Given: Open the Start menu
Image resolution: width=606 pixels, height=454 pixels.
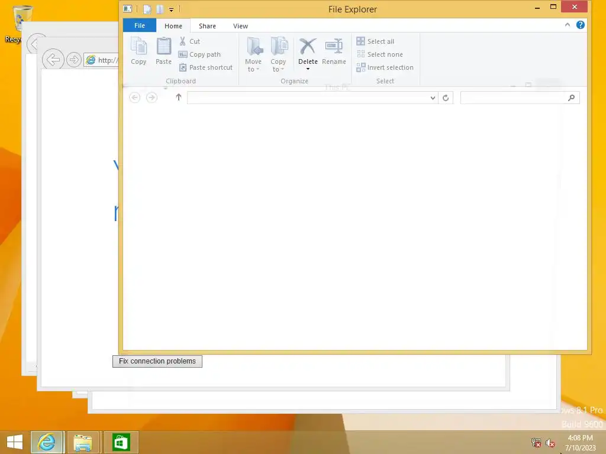Looking at the screenshot, I should click(x=15, y=442).
